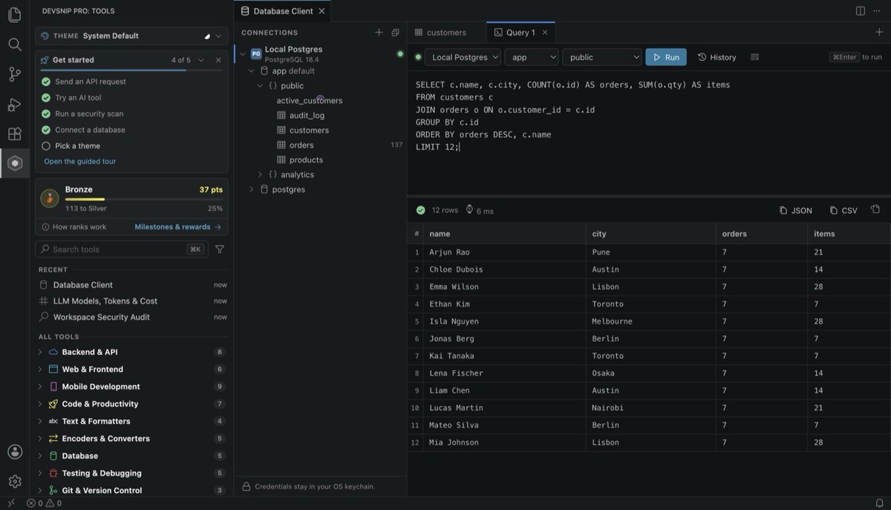Select the Database Client editor tab
The image size is (891, 510).
(x=282, y=11)
